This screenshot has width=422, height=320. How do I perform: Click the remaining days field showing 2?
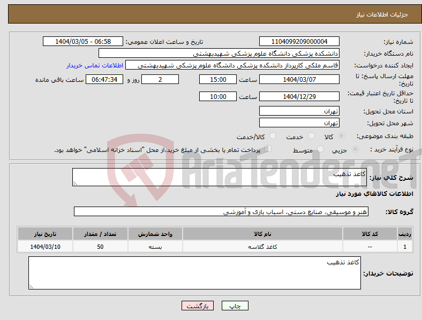[x=160, y=79]
